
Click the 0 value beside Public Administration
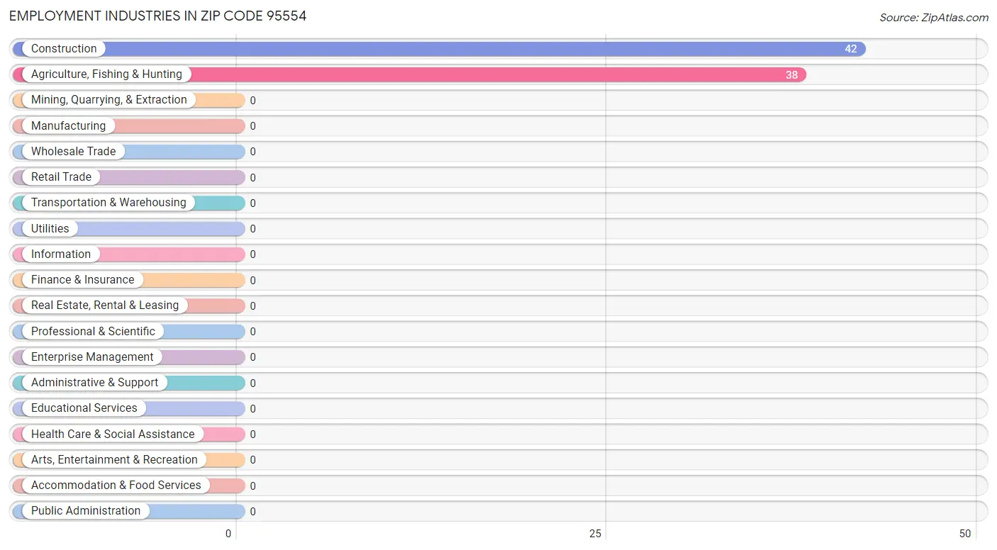click(x=252, y=512)
